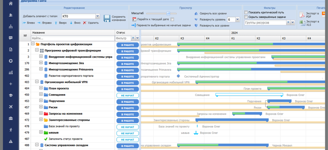Image resolution: width=328 pixels, height=150 pixels.
Task: Click the save changes floppy disk icon
Action: [107, 18]
